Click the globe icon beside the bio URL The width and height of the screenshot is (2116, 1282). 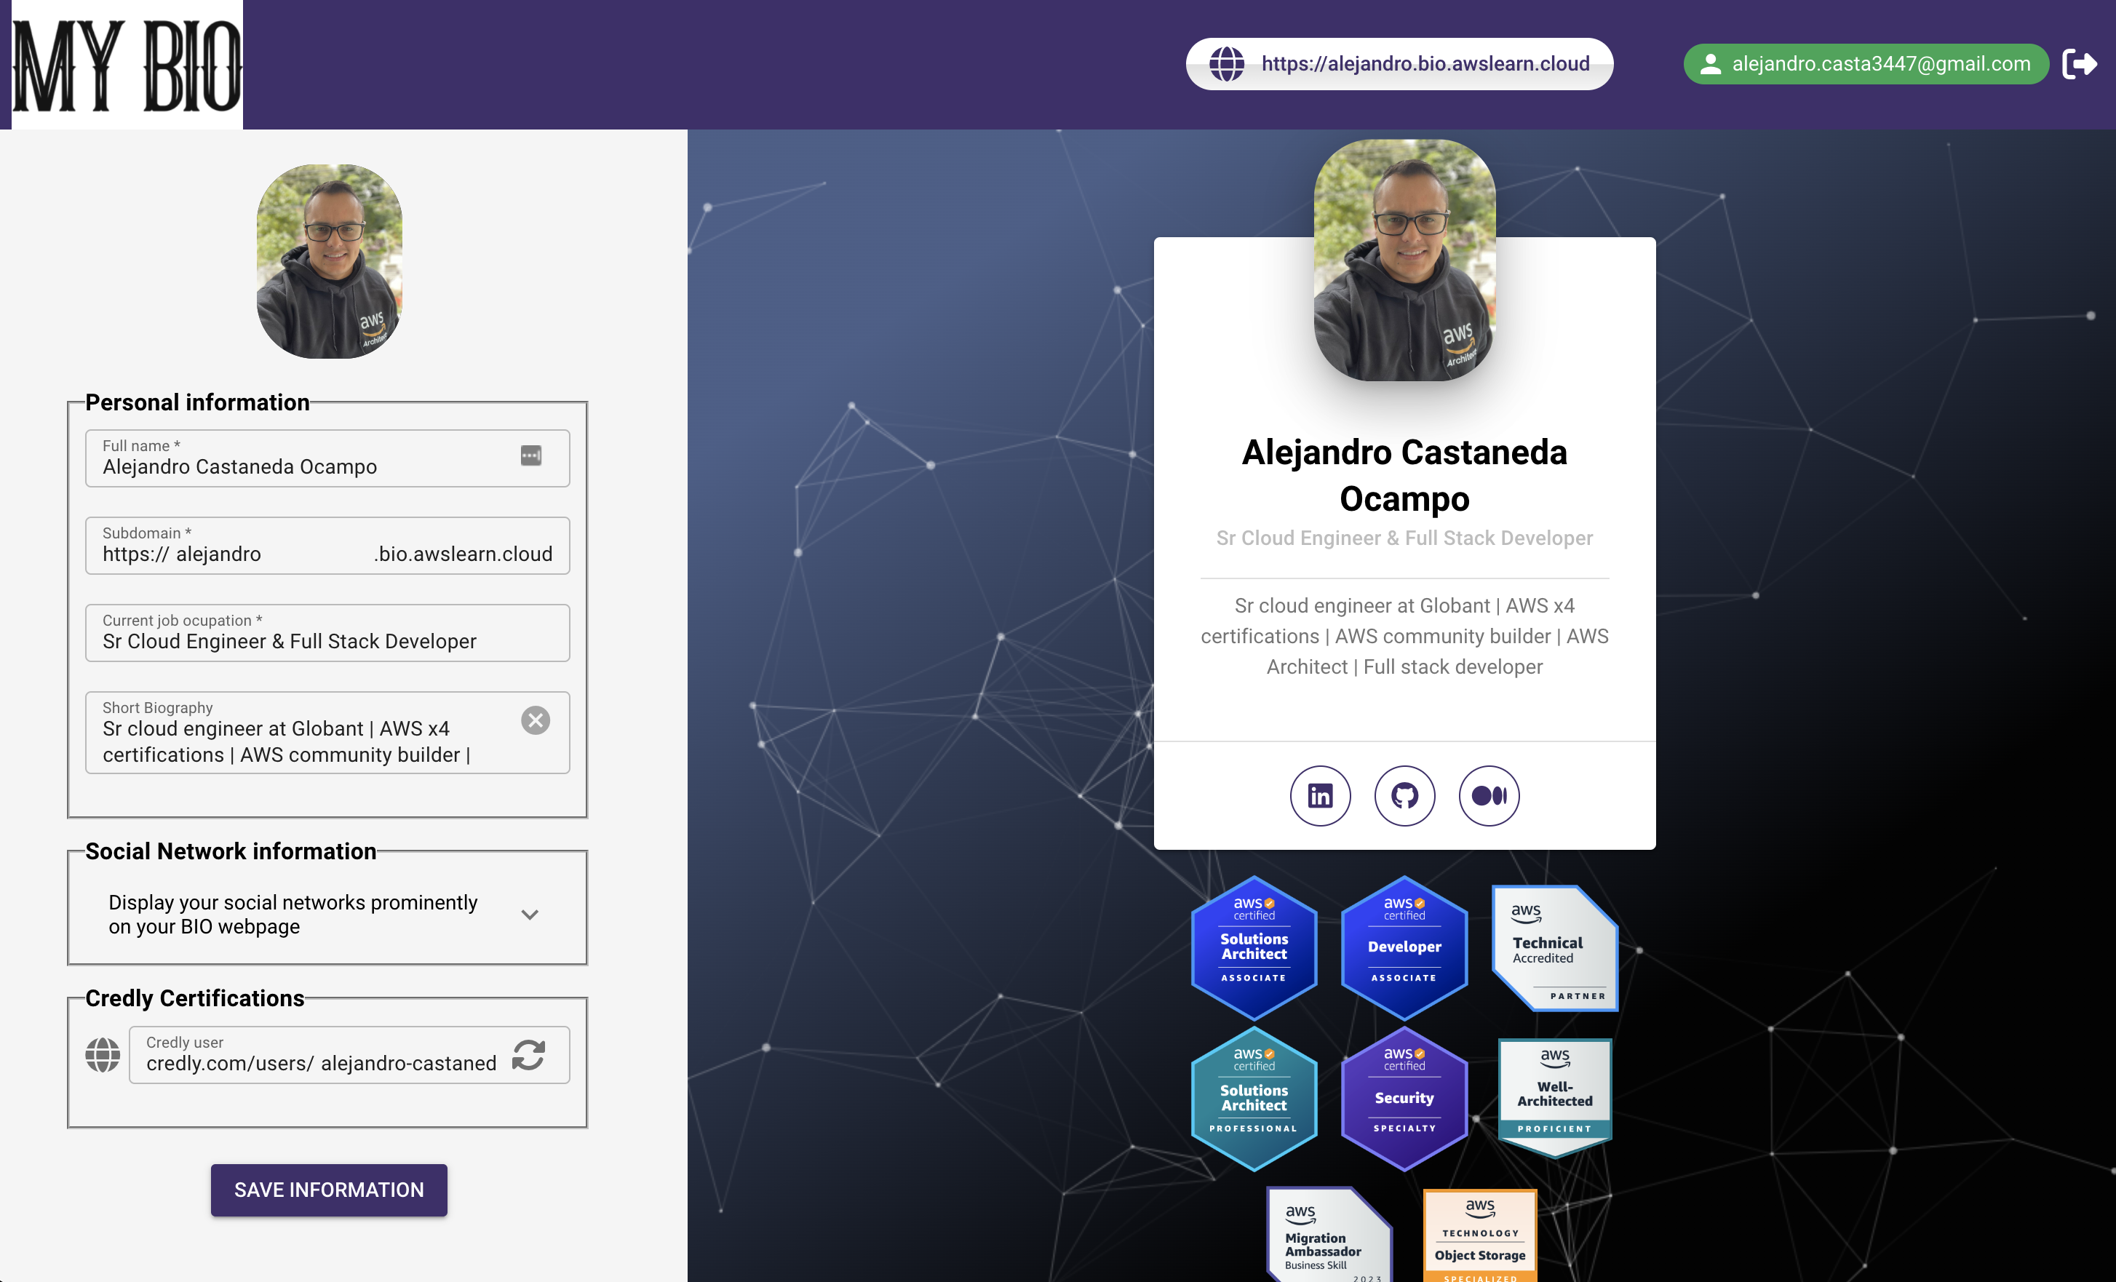click(x=1226, y=63)
